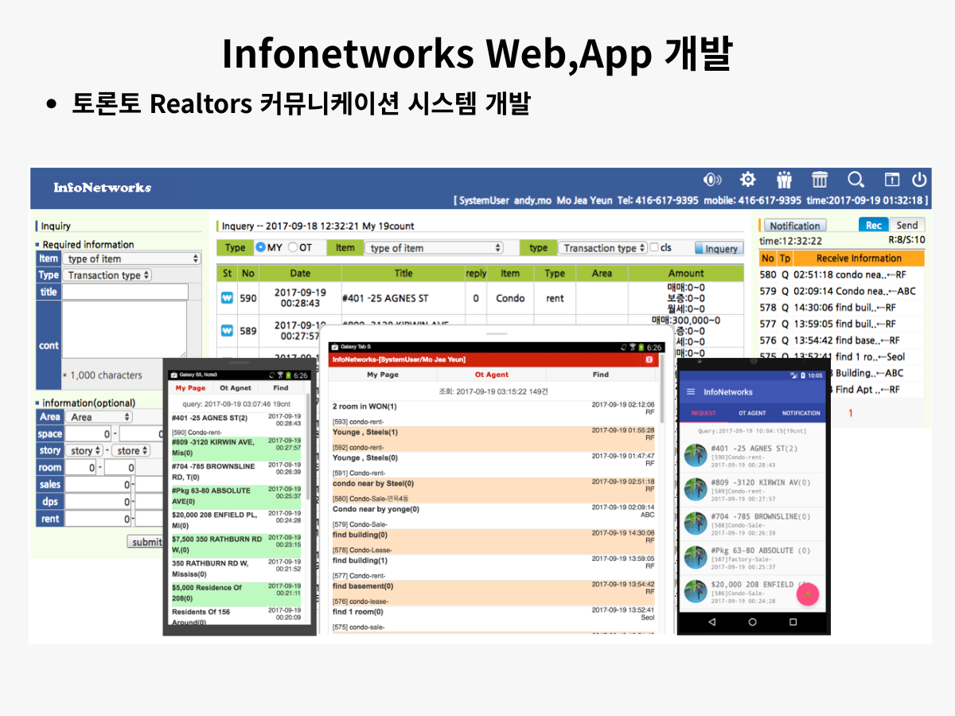Open the trash/delete icon in the toolbar
The height and width of the screenshot is (716, 955).
820,180
